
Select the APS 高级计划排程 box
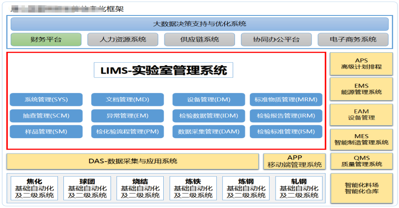361,64
